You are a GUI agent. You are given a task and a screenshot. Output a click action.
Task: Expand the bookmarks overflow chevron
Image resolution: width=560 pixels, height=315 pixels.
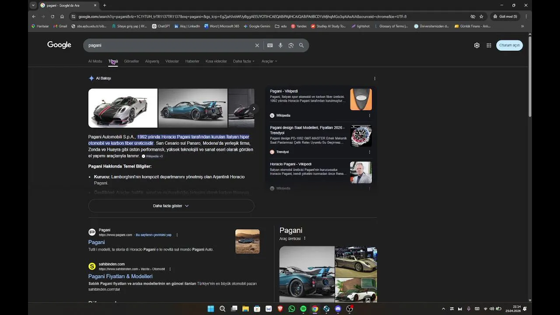pyautogui.click(x=522, y=26)
